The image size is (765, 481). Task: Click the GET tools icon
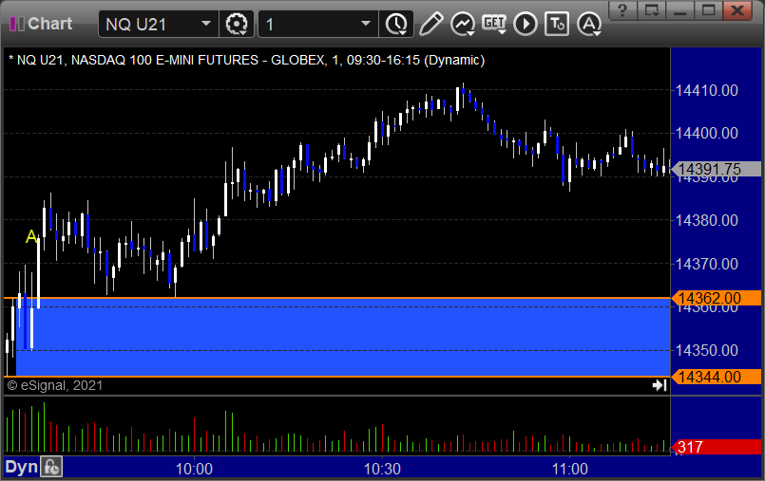(494, 24)
